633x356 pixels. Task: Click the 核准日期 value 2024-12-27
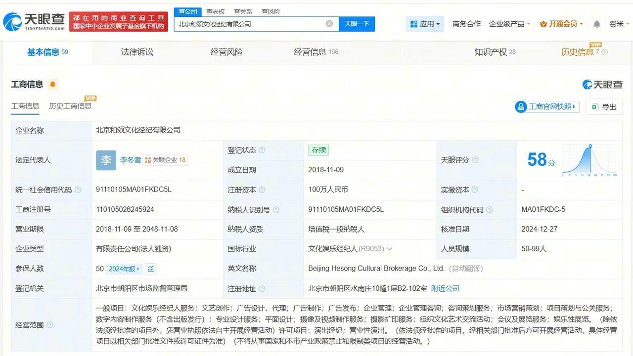(540, 229)
